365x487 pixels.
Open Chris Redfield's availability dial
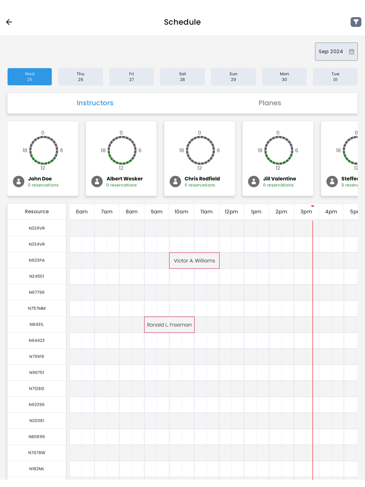200,150
